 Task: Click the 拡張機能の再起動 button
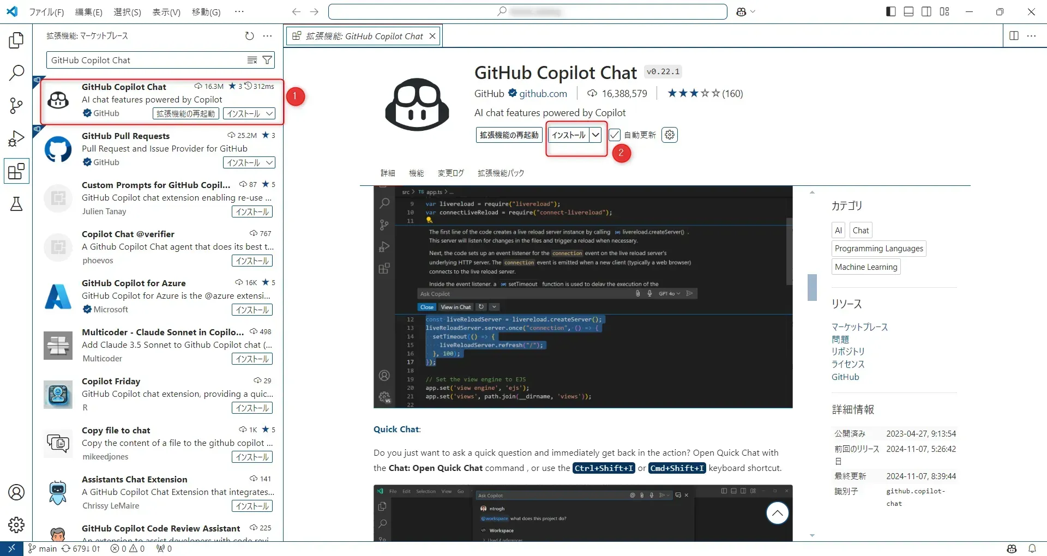pos(509,135)
